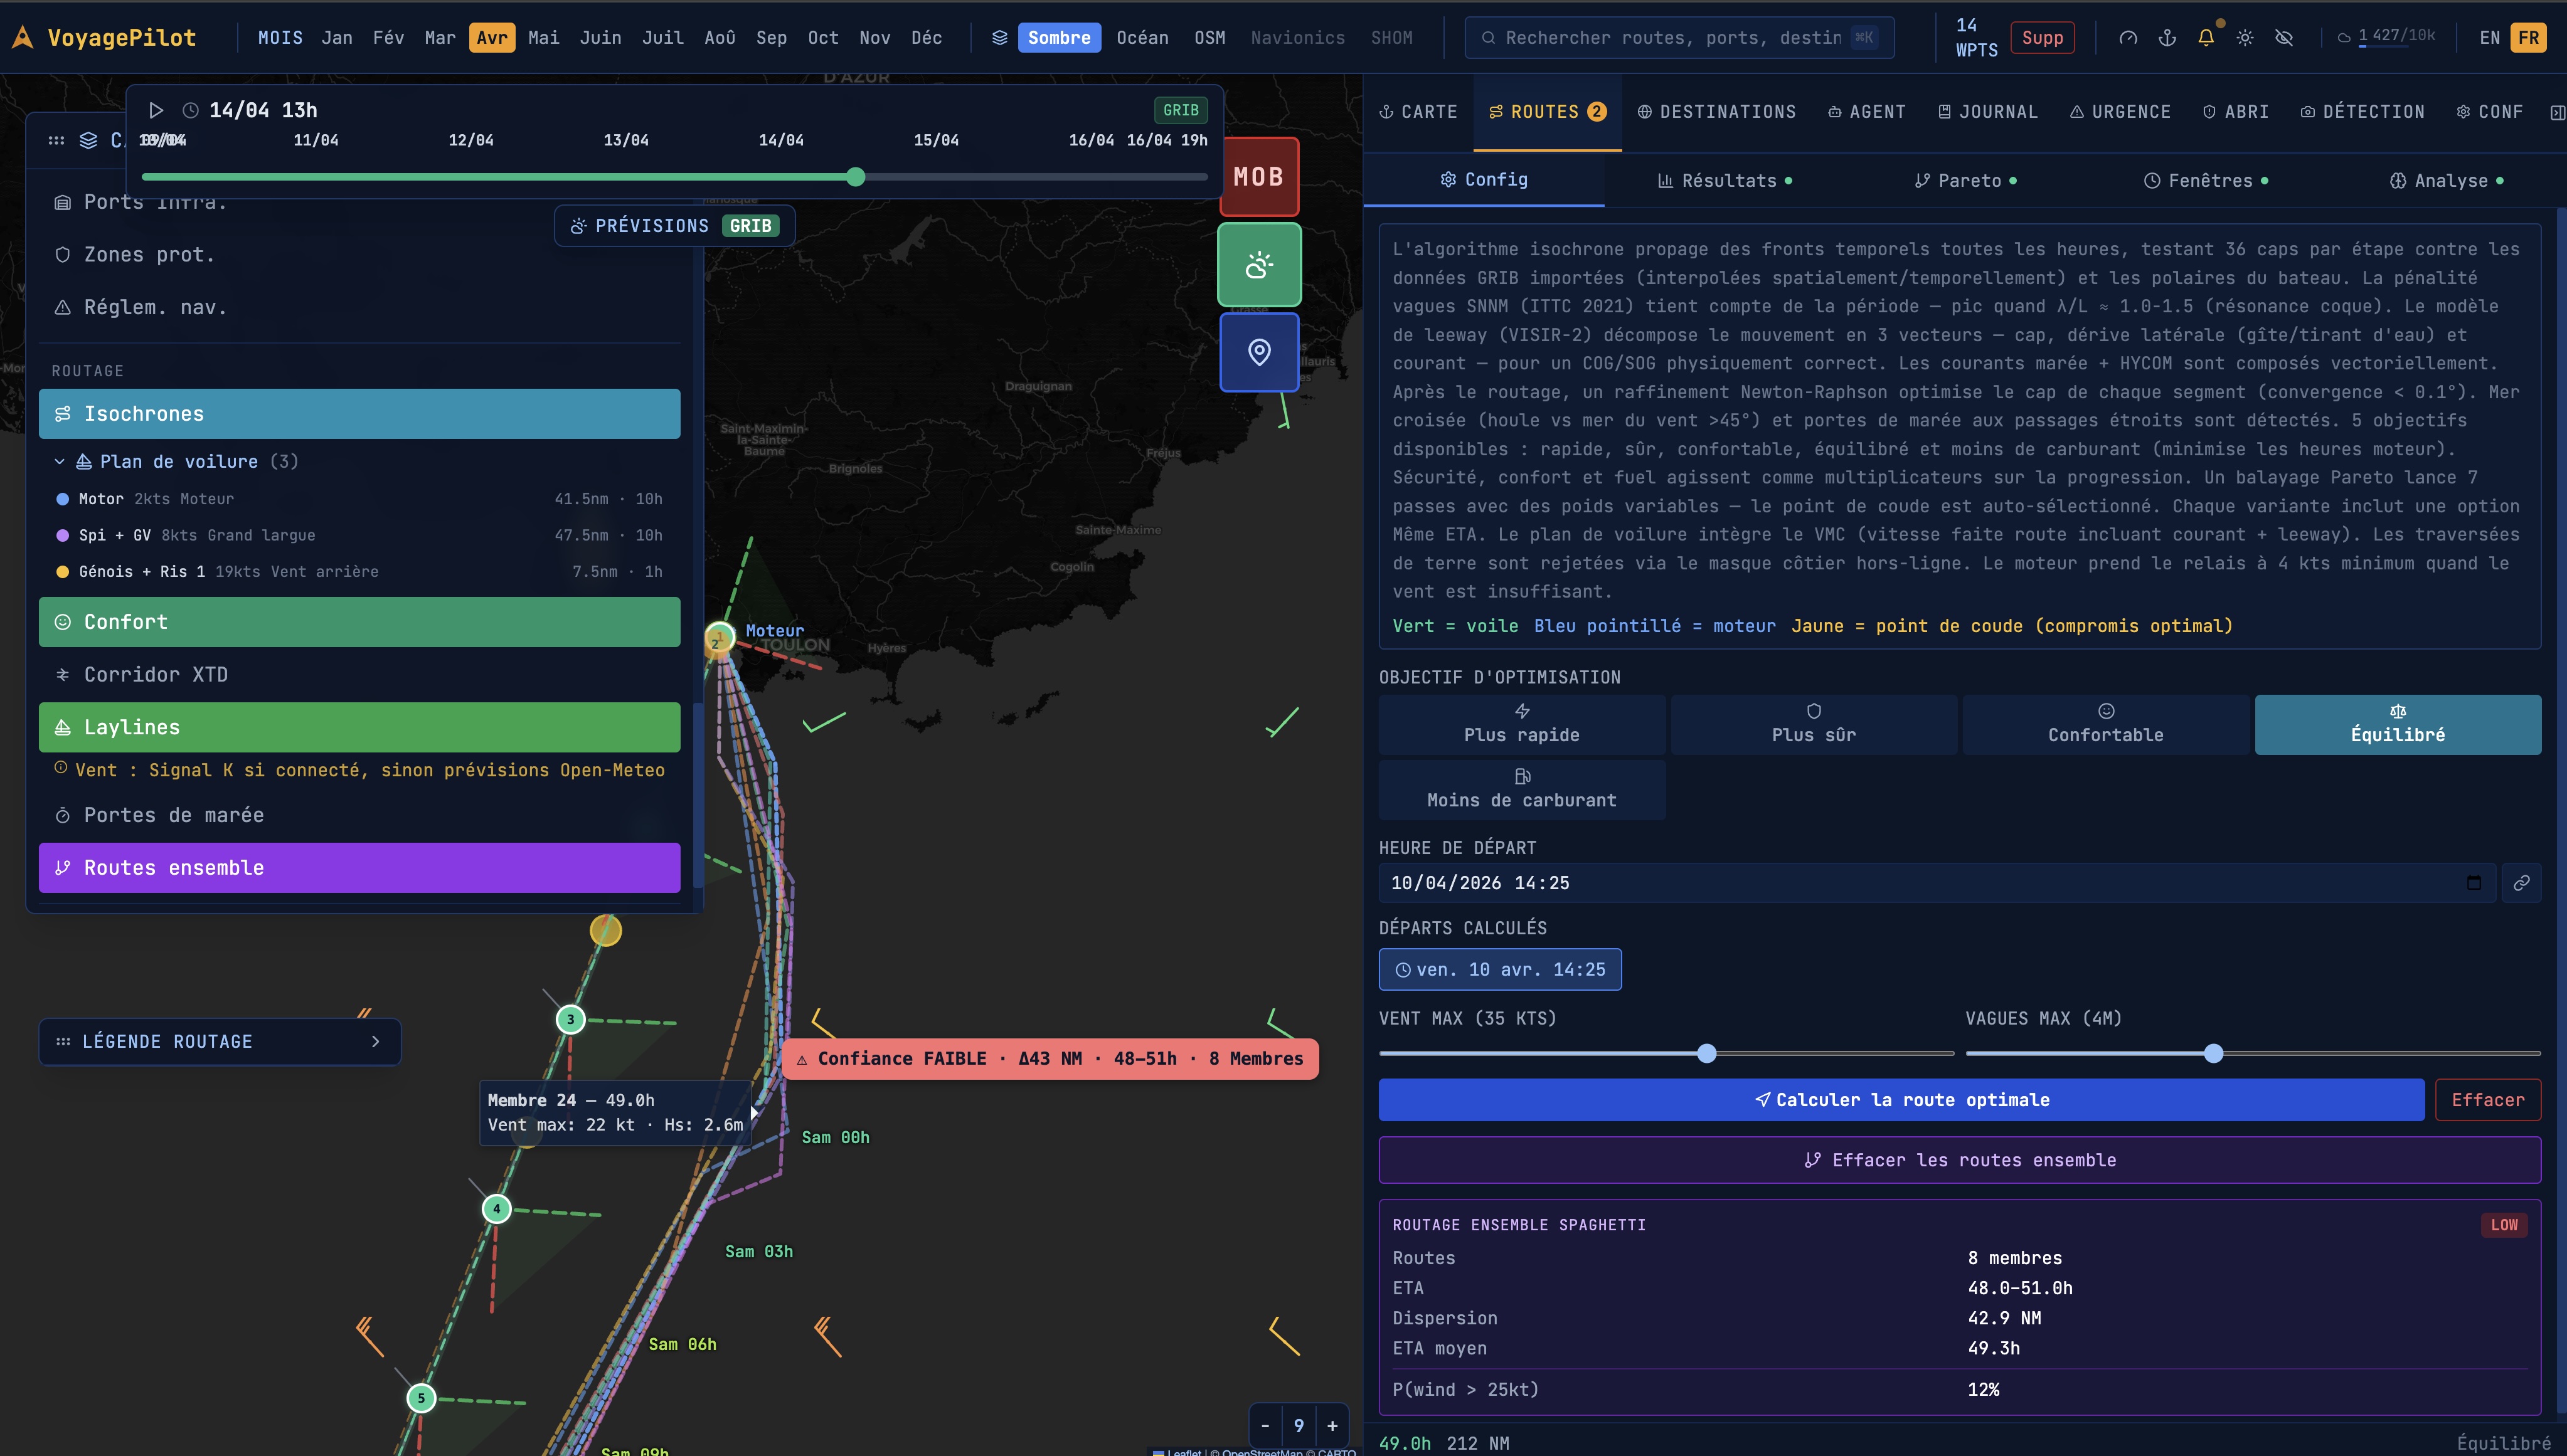
Task: Click the cloud usage icon beside 1 427/10k
Action: click(x=2344, y=38)
